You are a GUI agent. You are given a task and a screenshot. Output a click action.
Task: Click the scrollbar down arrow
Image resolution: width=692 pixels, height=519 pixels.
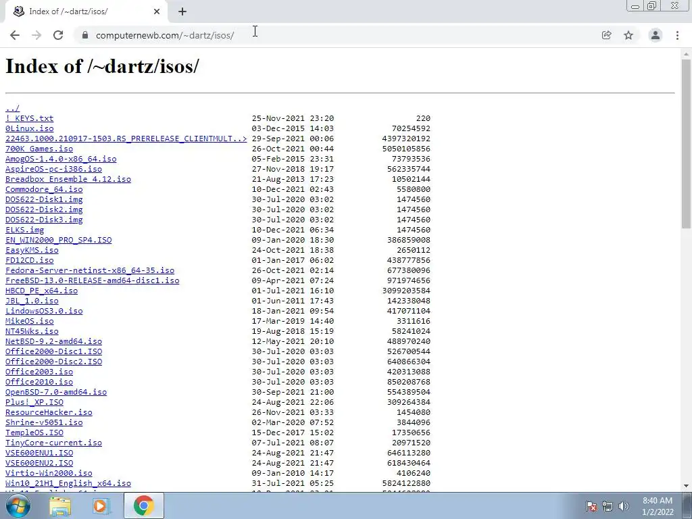coord(686,485)
